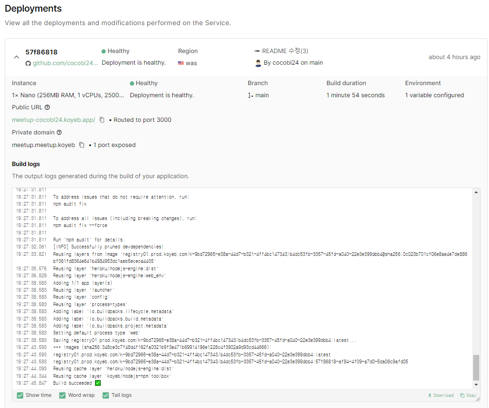Download the build logs

point(441,395)
